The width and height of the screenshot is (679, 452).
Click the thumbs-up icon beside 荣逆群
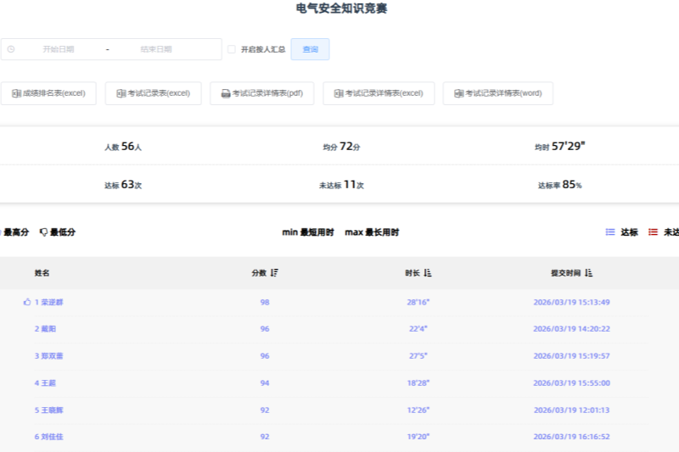(x=27, y=302)
